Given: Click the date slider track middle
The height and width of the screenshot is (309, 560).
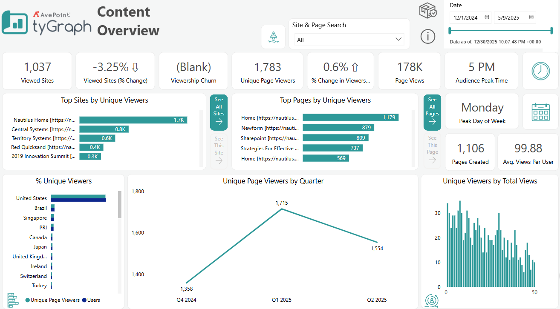Looking at the screenshot, I should pyautogui.click(x=501, y=30).
